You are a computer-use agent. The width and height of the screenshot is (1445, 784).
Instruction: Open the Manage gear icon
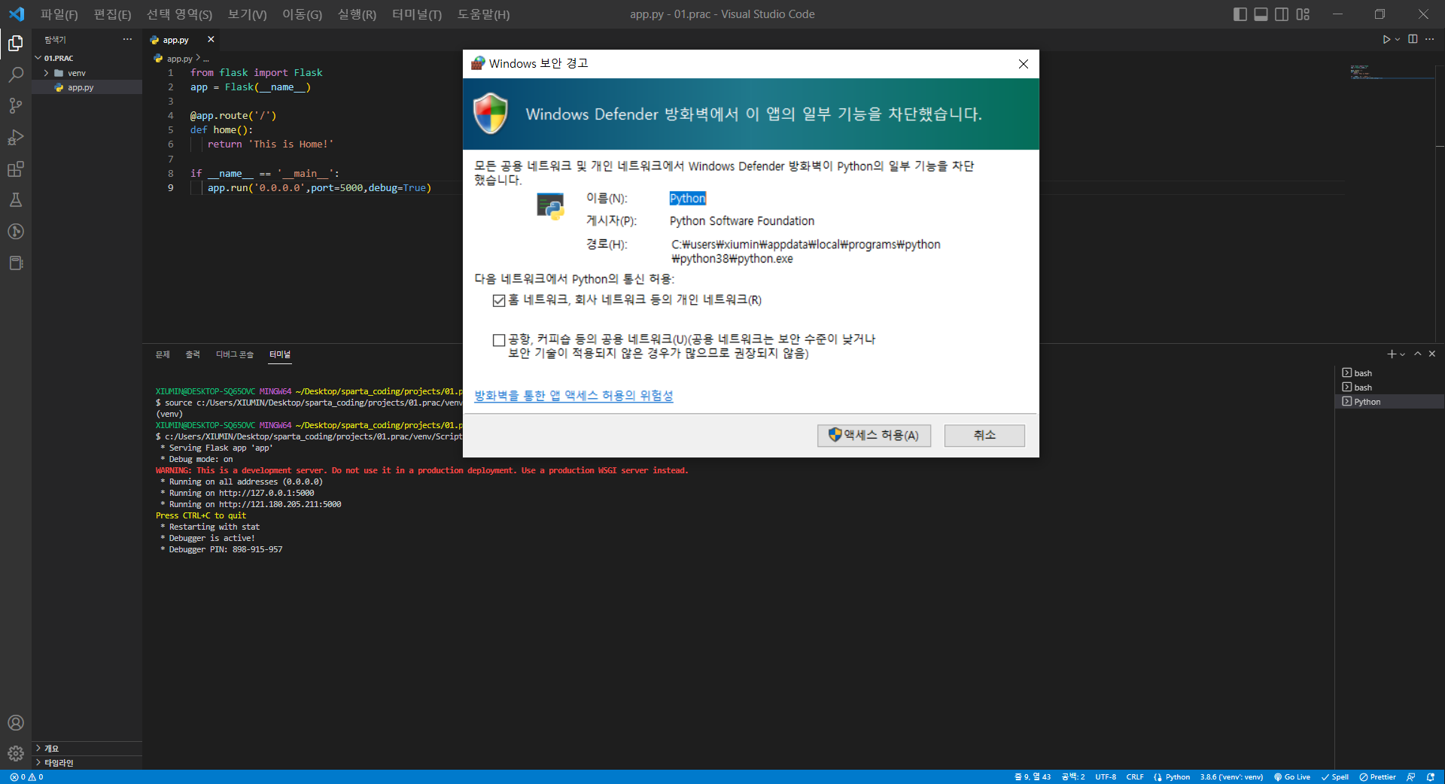(15, 753)
